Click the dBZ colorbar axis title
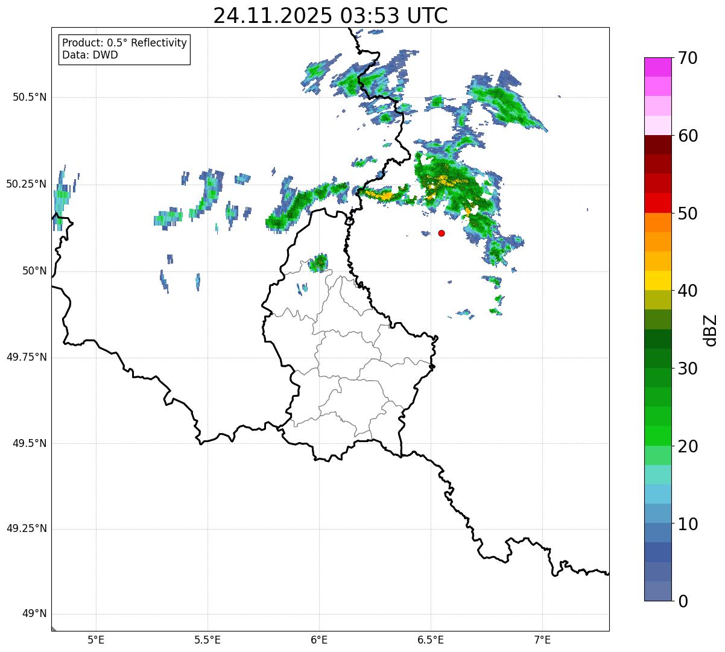725x652 pixels. pyautogui.click(x=711, y=330)
